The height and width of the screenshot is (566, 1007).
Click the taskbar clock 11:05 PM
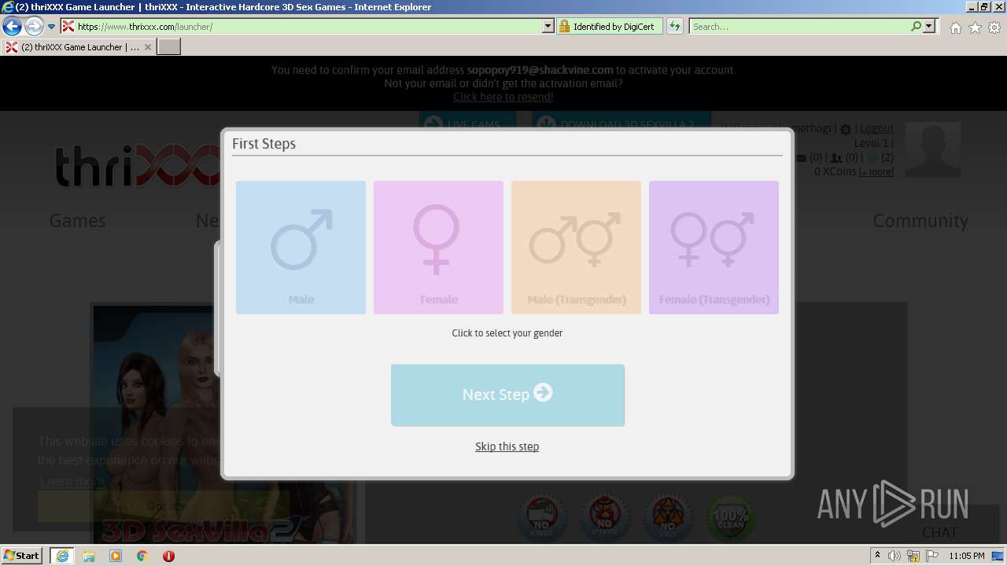(x=967, y=556)
